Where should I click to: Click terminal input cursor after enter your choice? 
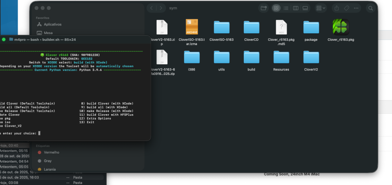39,133
